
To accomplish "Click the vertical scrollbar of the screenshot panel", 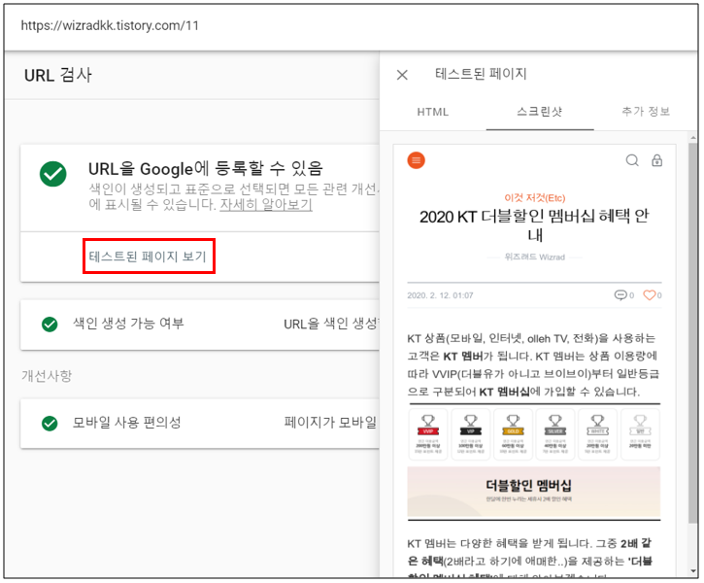I will [692, 333].
